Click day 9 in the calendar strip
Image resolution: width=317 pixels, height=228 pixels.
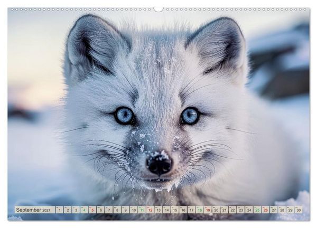point(125,210)
